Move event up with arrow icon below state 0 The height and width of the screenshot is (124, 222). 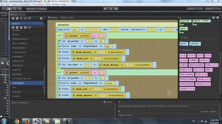point(21,28)
